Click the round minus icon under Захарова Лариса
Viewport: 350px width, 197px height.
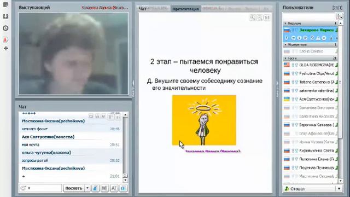(324, 38)
